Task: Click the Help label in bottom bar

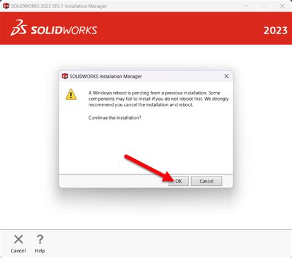Action: 40,251
